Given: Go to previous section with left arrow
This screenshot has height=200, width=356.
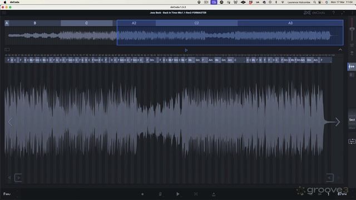Looking at the screenshot, I should pyautogui.click(x=10, y=122).
